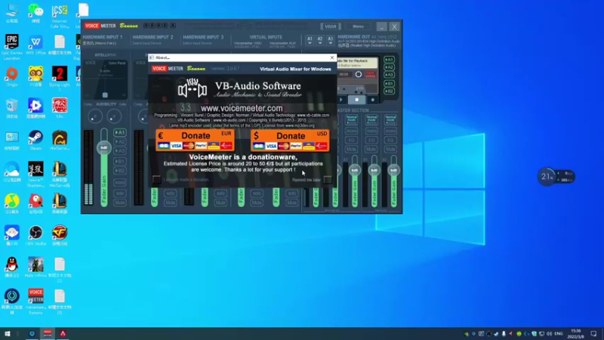Click the VB-Audio speaker logo
This screenshot has height=340, width=604.
[193, 88]
